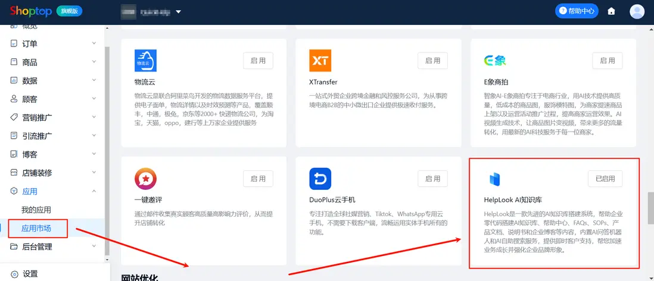The height and width of the screenshot is (281, 654).
Task: Expand the 订单 menu chevron
Action: (94, 43)
